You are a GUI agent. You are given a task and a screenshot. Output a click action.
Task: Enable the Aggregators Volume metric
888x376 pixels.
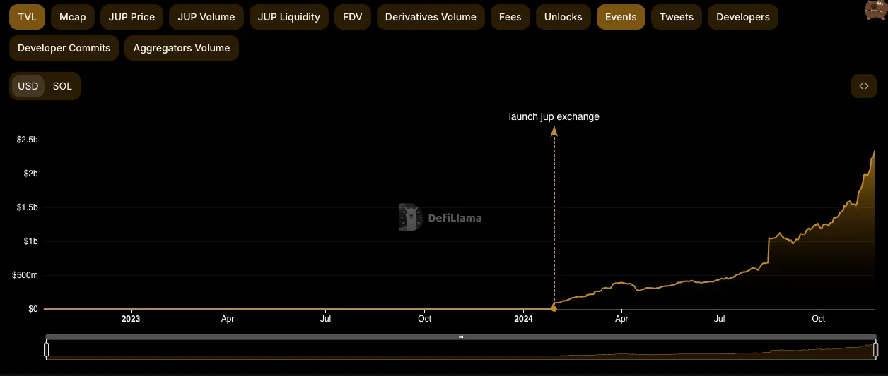point(182,48)
